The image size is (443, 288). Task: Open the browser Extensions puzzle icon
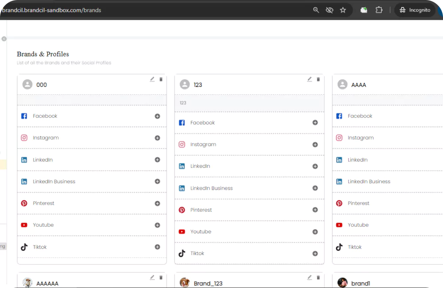379,10
